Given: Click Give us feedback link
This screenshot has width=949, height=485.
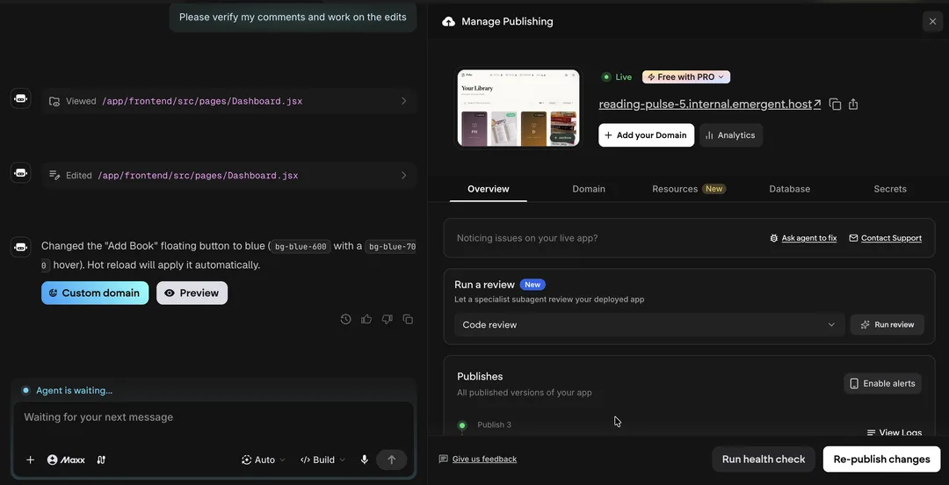Looking at the screenshot, I should point(477,459).
